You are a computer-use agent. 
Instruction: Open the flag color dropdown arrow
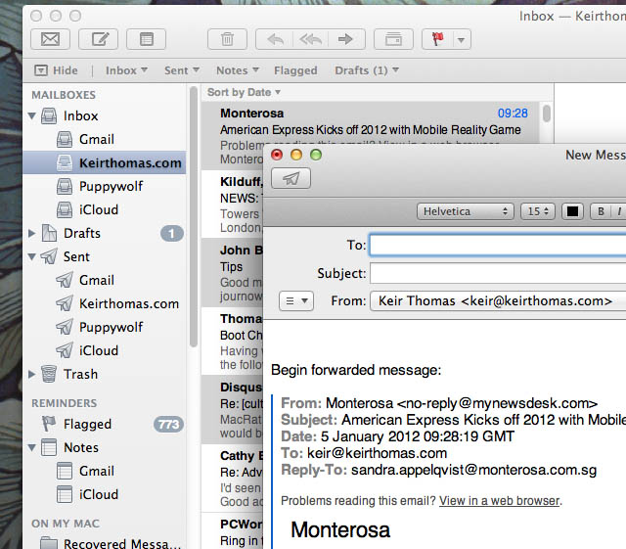pyautogui.click(x=462, y=39)
